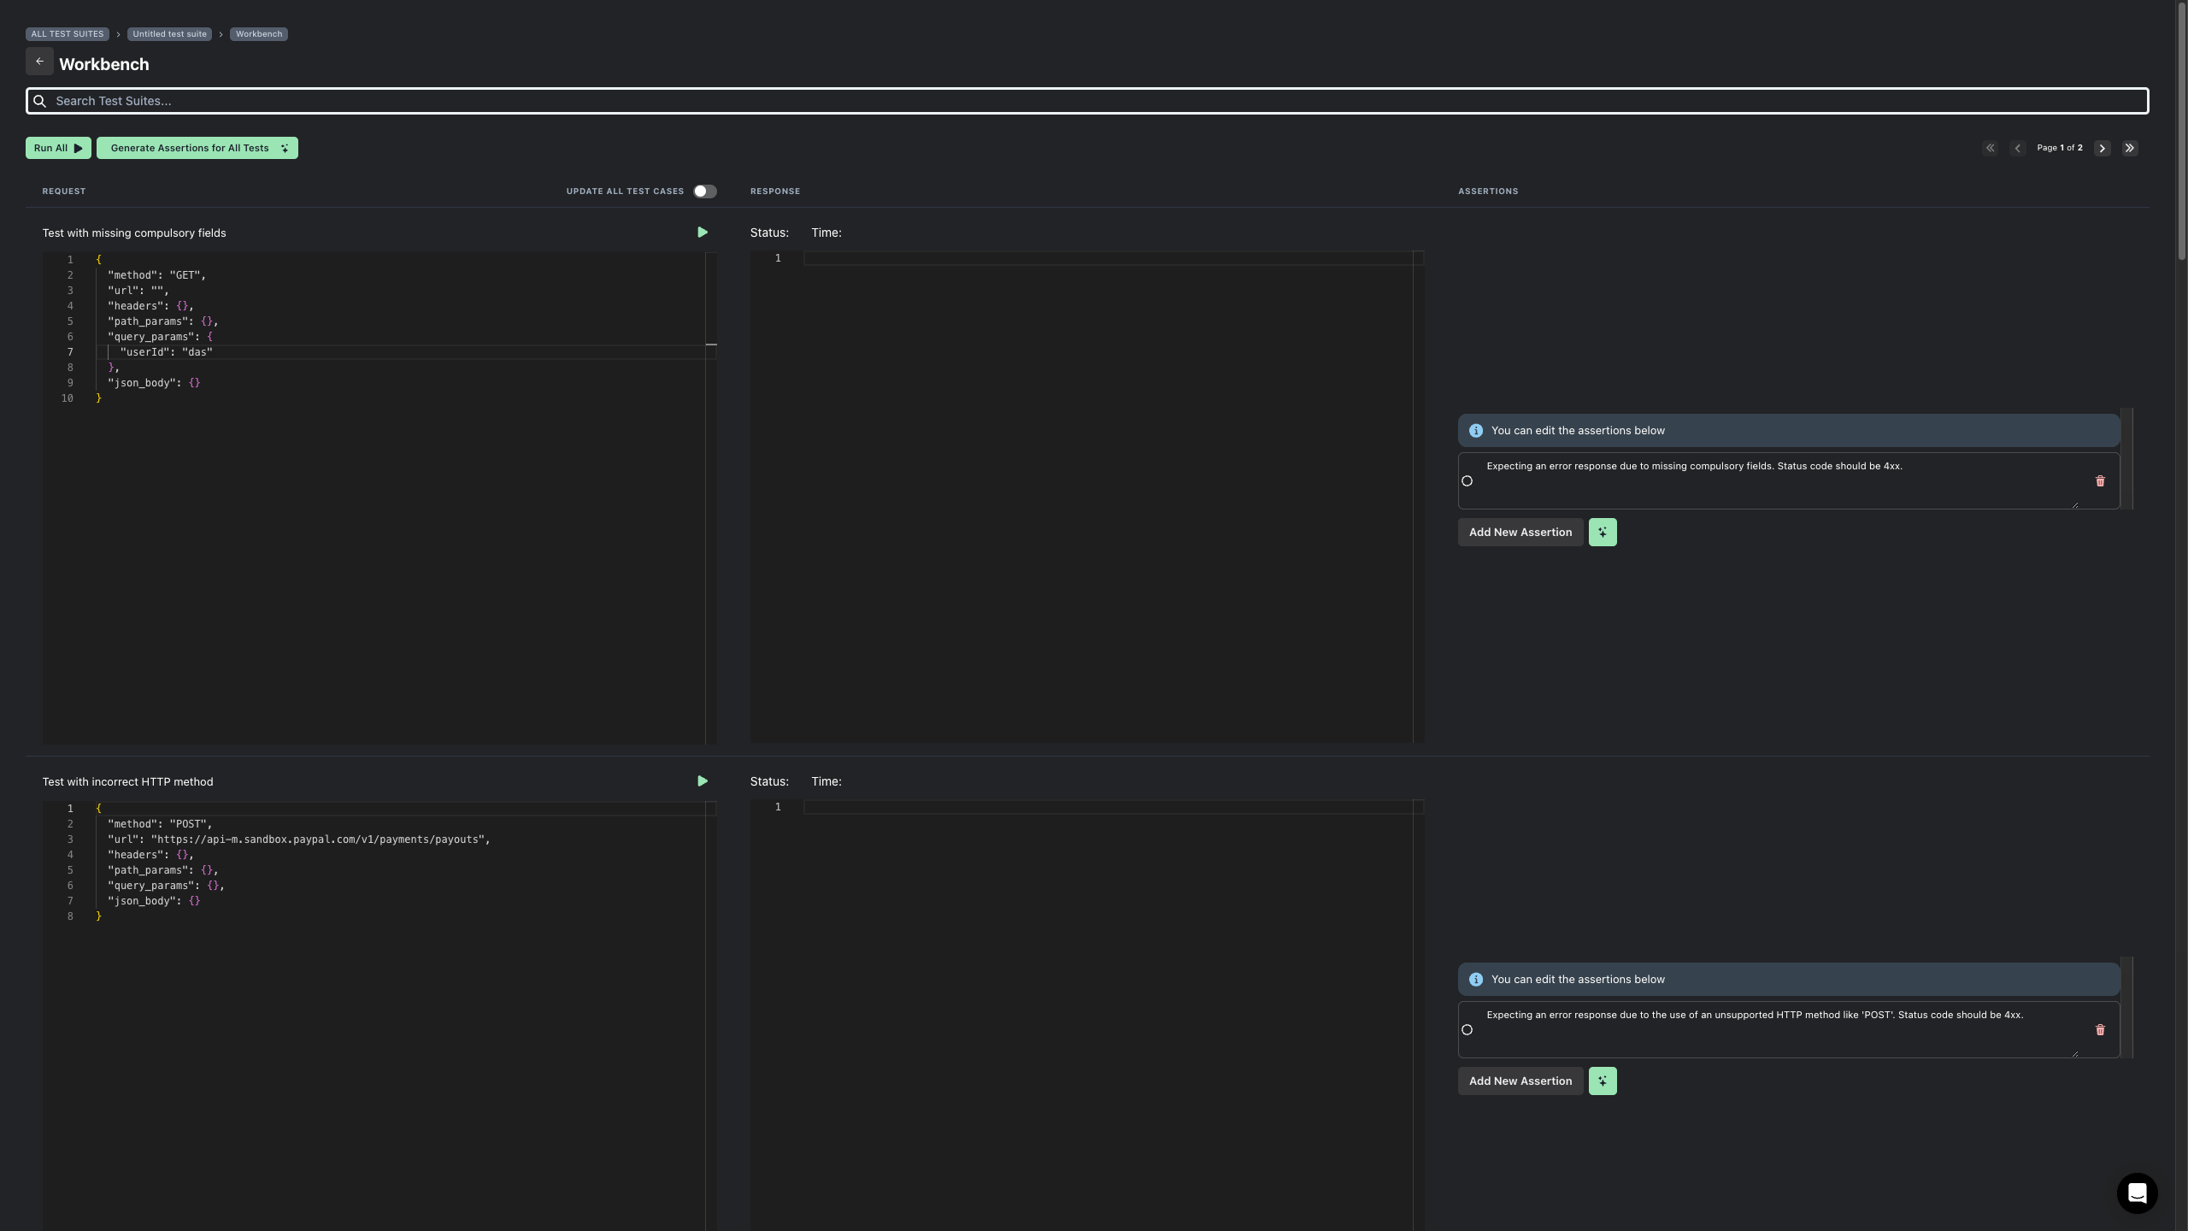This screenshot has height=1231, width=2188.
Task: Select radio circle of POST method assertion
Action: tap(1467, 1030)
